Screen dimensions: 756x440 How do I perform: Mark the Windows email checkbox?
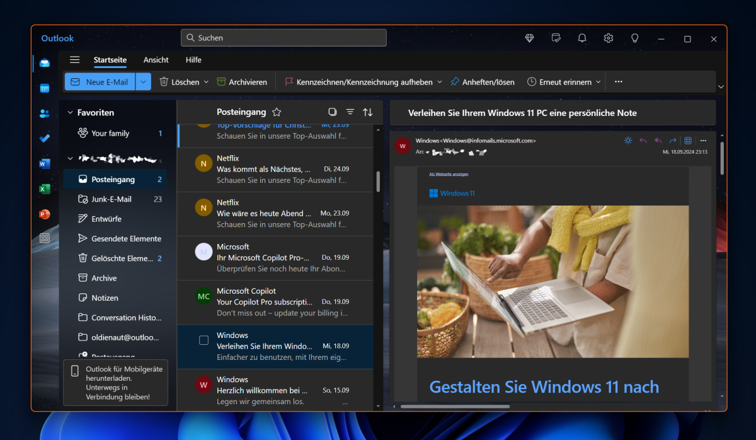[203, 340]
